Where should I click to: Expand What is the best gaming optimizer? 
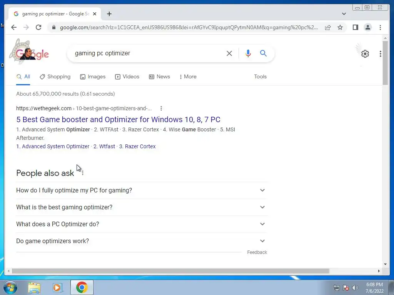(x=141, y=207)
